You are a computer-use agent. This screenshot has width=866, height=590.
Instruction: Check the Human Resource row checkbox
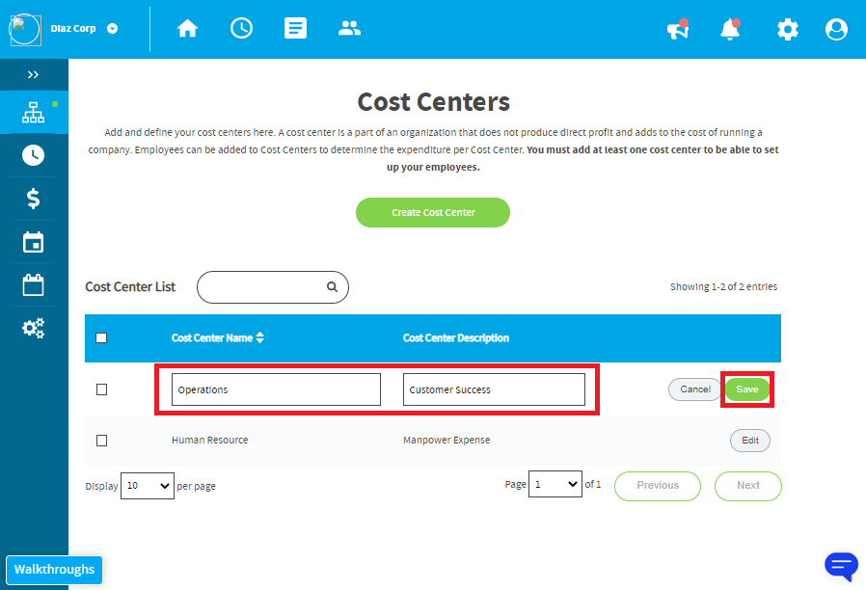coord(101,441)
